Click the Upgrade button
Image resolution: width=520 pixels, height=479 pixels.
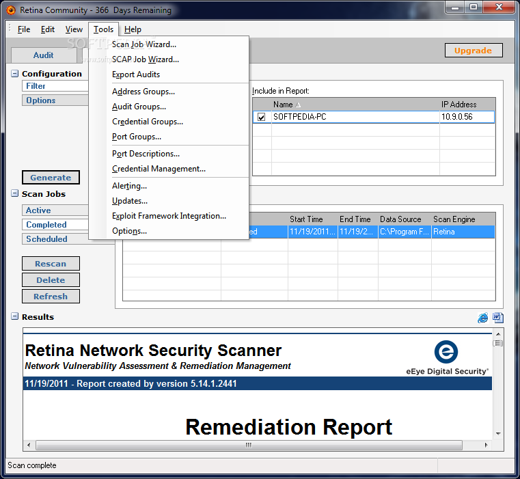click(x=474, y=51)
